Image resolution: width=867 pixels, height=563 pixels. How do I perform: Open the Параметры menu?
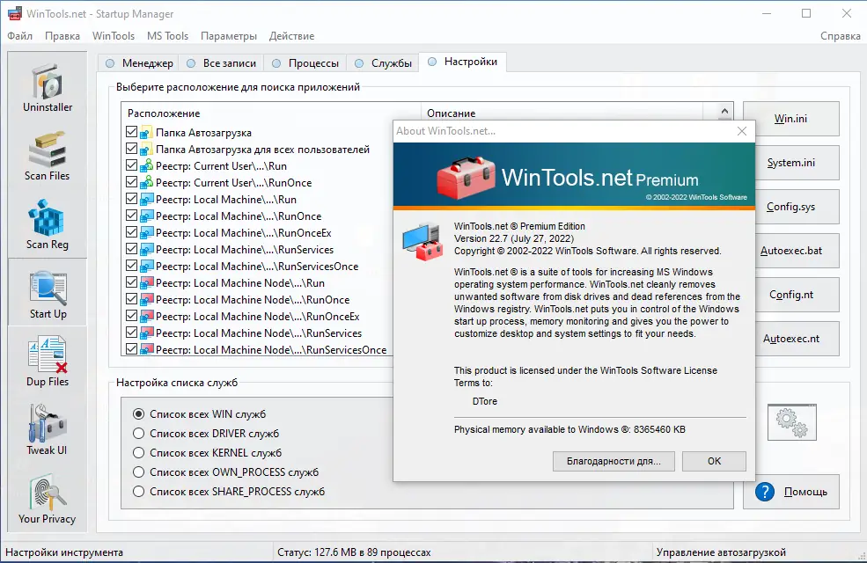pyautogui.click(x=228, y=36)
